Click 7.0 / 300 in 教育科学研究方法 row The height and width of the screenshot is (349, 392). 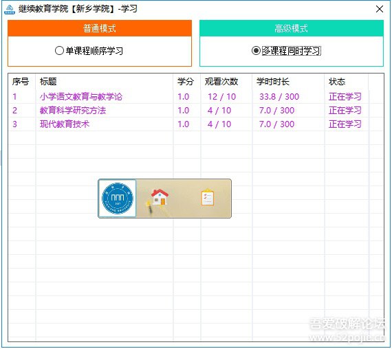(x=276, y=111)
